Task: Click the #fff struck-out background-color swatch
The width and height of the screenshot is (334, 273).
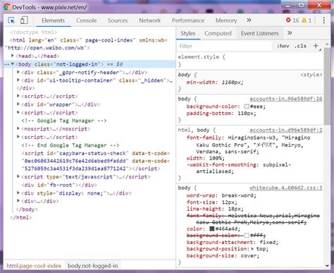Action: [247, 235]
